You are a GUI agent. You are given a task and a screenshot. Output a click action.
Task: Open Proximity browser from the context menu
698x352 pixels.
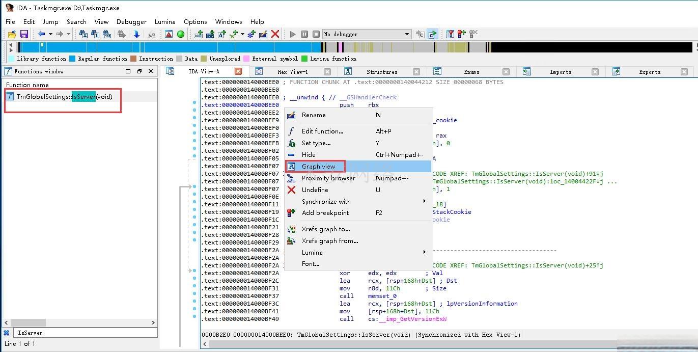click(358, 178)
